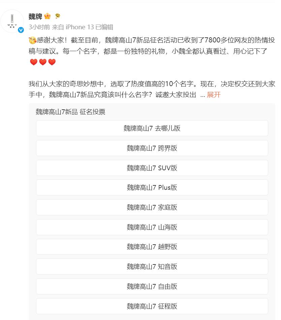
Task: Click the 来自 iPhone 13 source text
Action: point(73,27)
